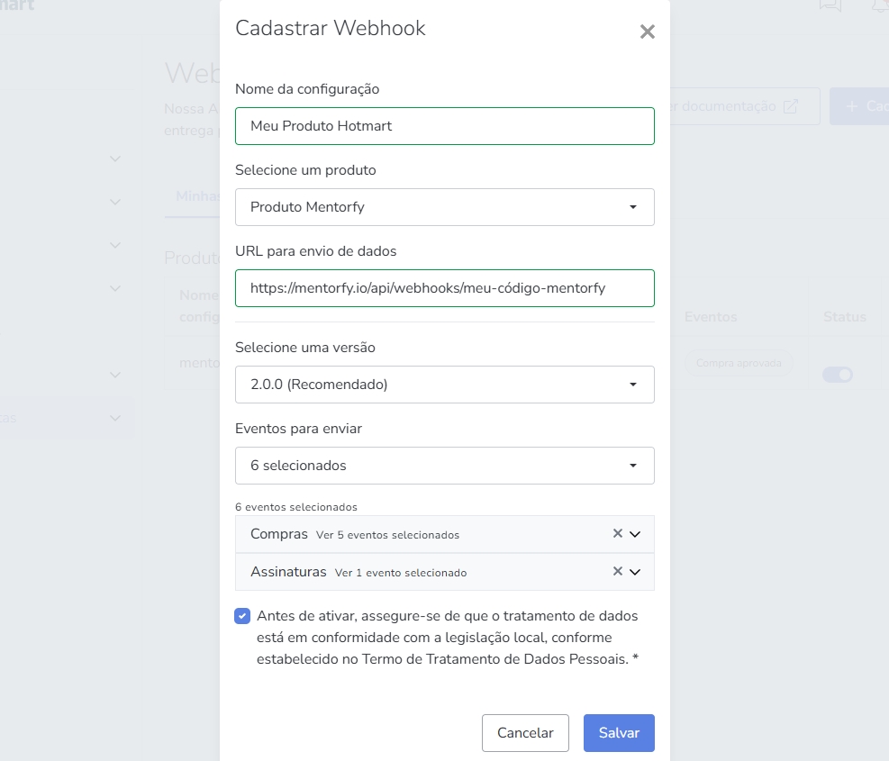Viewport: 889px width, 761px height.
Task: Open the Selecione uma versão dropdown
Action: point(445,385)
